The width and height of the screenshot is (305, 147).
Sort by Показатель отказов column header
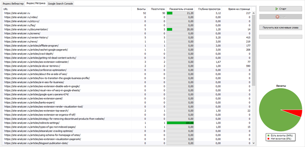(x=181, y=9)
